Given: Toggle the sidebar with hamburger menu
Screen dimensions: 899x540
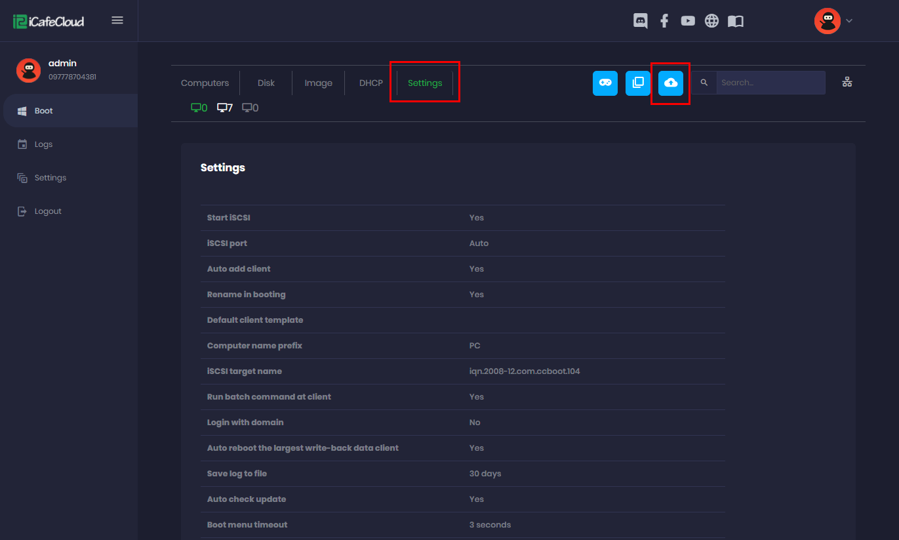Looking at the screenshot, I should pyautogui.click(x=117, y=20).
